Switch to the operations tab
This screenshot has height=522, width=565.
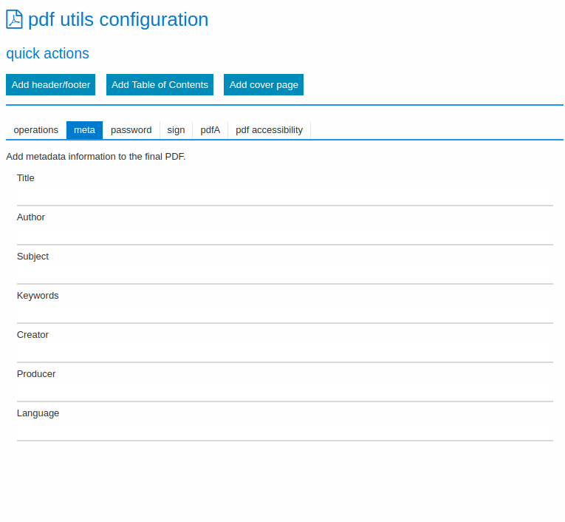tap(36, 130)
